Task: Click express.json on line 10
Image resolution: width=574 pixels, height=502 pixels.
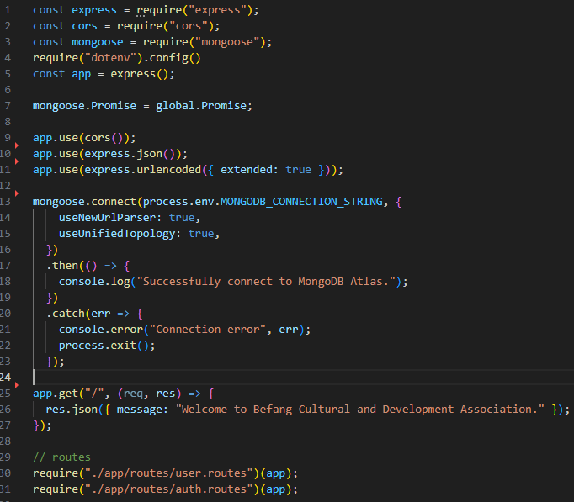Action: [x=124, y=154]
